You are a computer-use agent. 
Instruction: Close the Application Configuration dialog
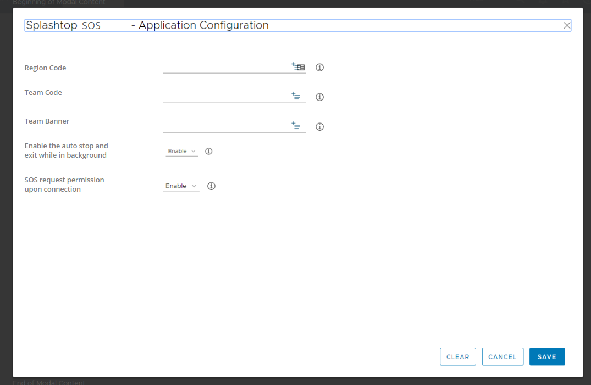coord(567,26)
